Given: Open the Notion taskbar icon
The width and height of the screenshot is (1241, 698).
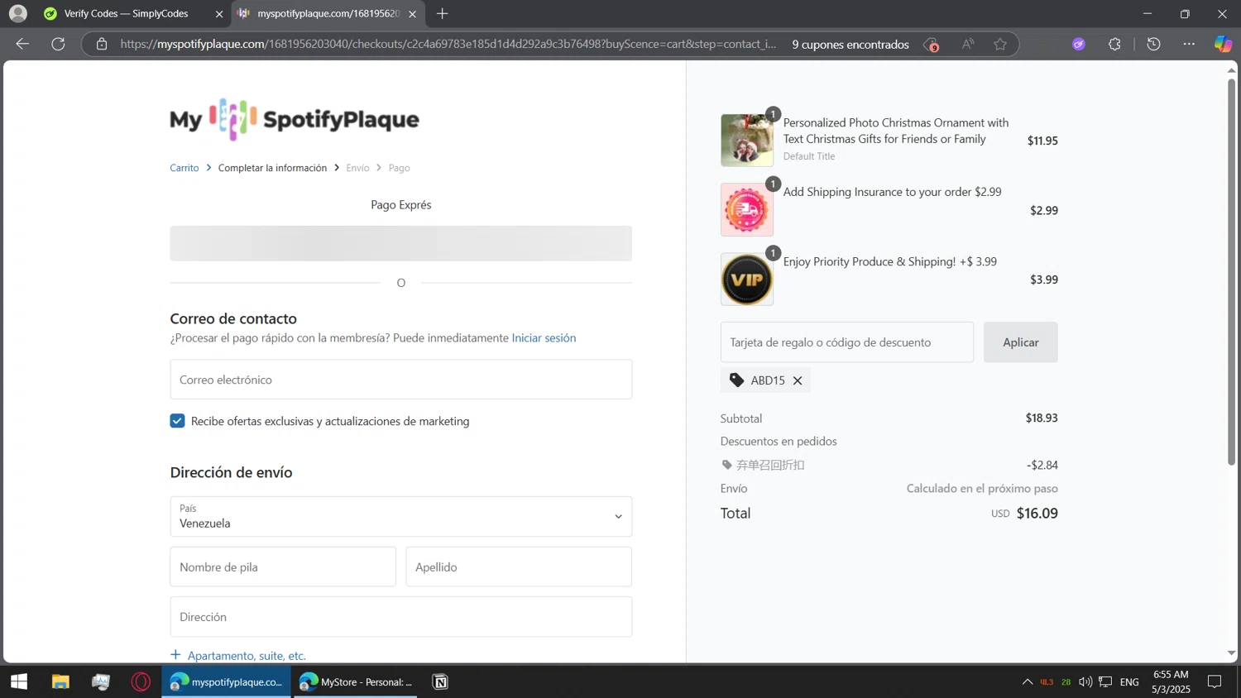Looking at the screenshot, I should pyautogui.click(x=440, y=681).
